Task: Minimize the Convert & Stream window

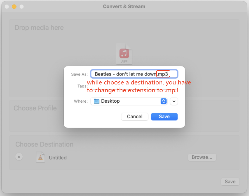Action: [x=14, y=6]
